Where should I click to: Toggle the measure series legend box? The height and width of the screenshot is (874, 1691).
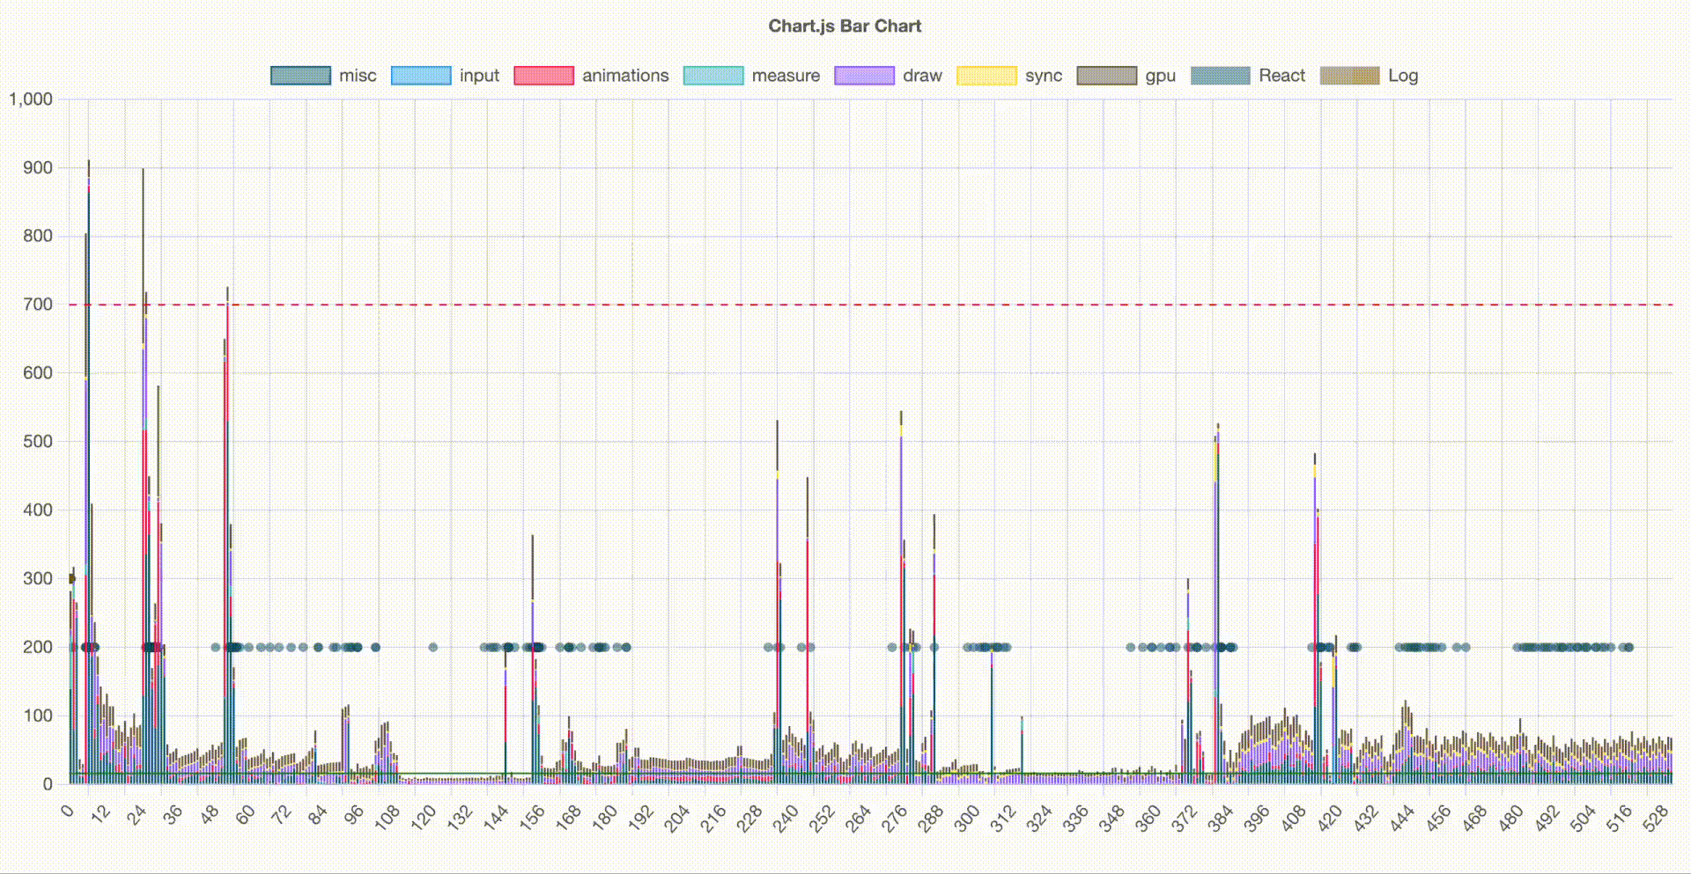[713, 76]
